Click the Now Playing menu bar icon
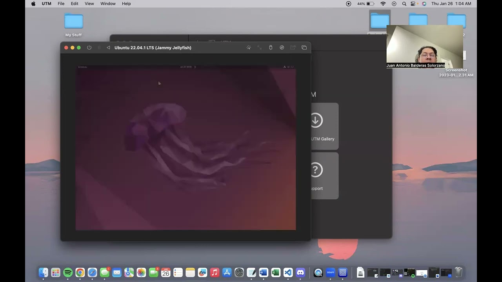This screenshot has height=282, width=502. click(394, 4)
